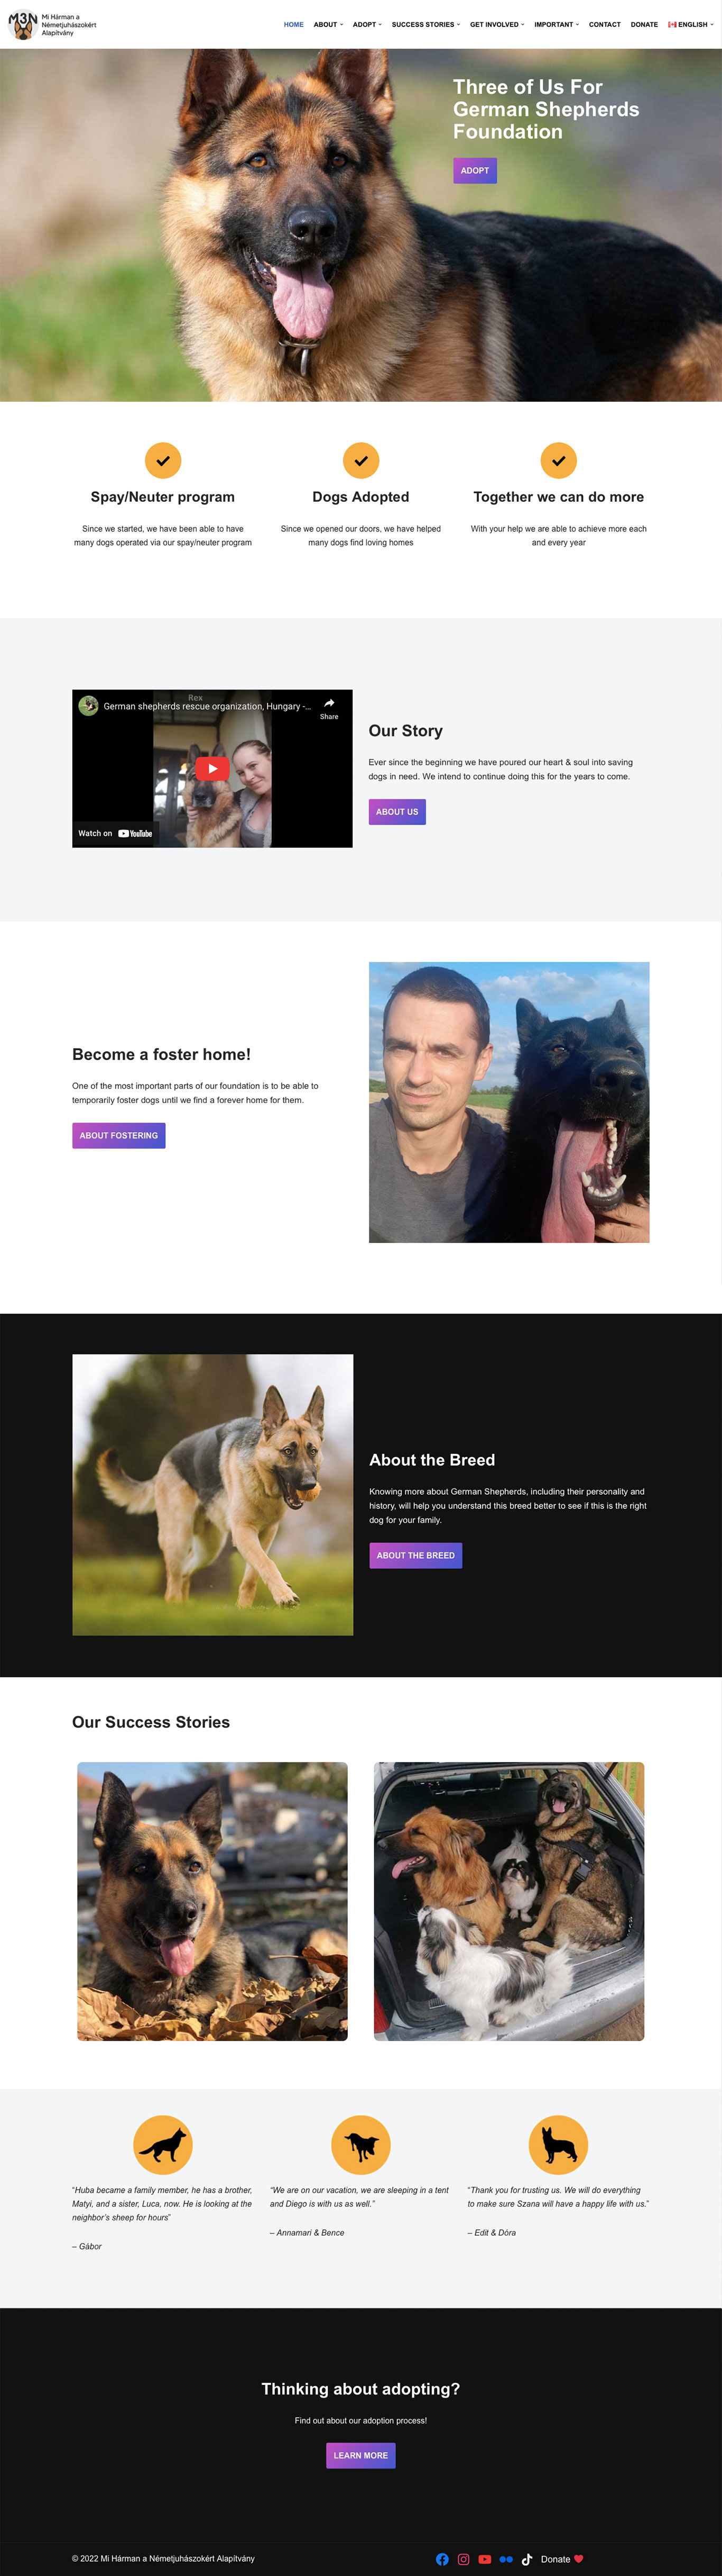Go to the Contact page

pyautogui.click(x=604, y=24)
